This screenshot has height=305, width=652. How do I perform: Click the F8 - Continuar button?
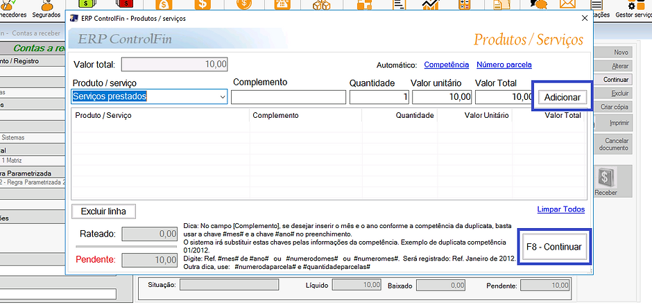554,247
